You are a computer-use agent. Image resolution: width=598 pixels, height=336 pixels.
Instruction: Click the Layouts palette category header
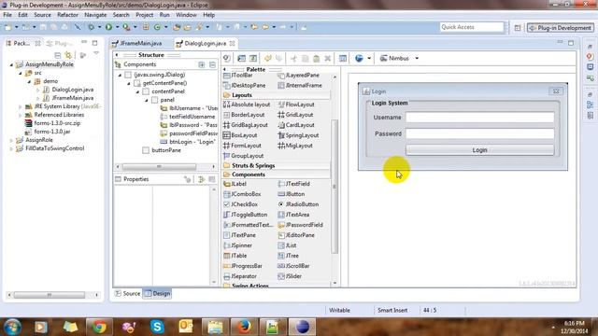tap(277, 95)
